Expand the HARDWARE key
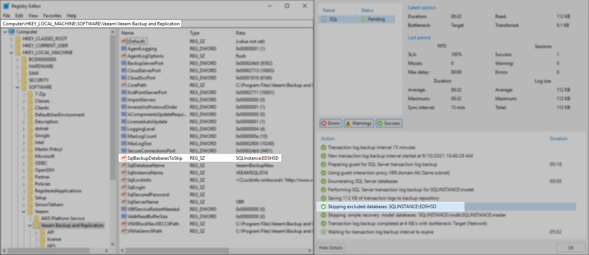Image resolution: width=589 pixels, height=255 pixels. pos(18,66)
